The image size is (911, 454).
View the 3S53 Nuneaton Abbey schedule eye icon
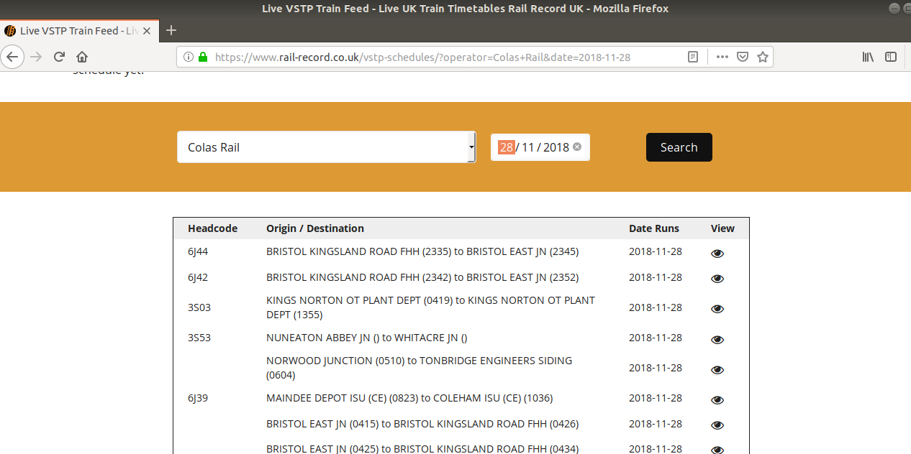[x=717, y=340]
